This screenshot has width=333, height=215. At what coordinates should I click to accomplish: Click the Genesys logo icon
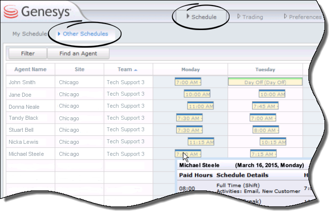pyautogui.click(x=10, y=12)
